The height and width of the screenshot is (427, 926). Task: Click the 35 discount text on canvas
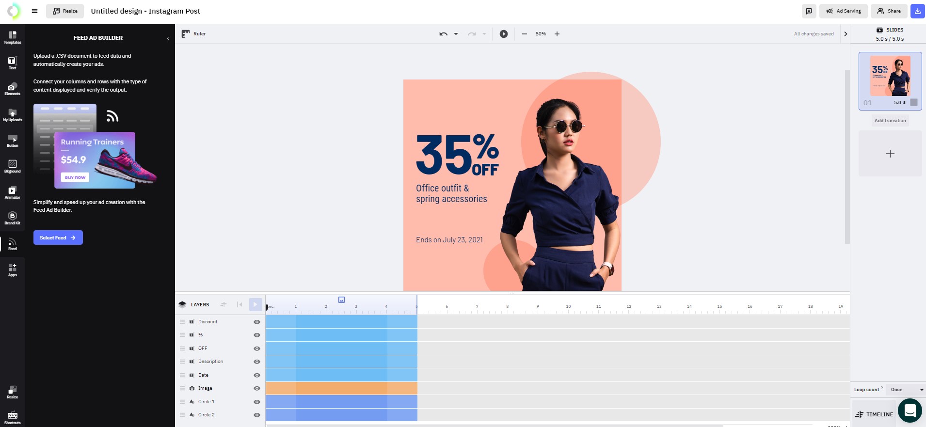pos(444,155)
